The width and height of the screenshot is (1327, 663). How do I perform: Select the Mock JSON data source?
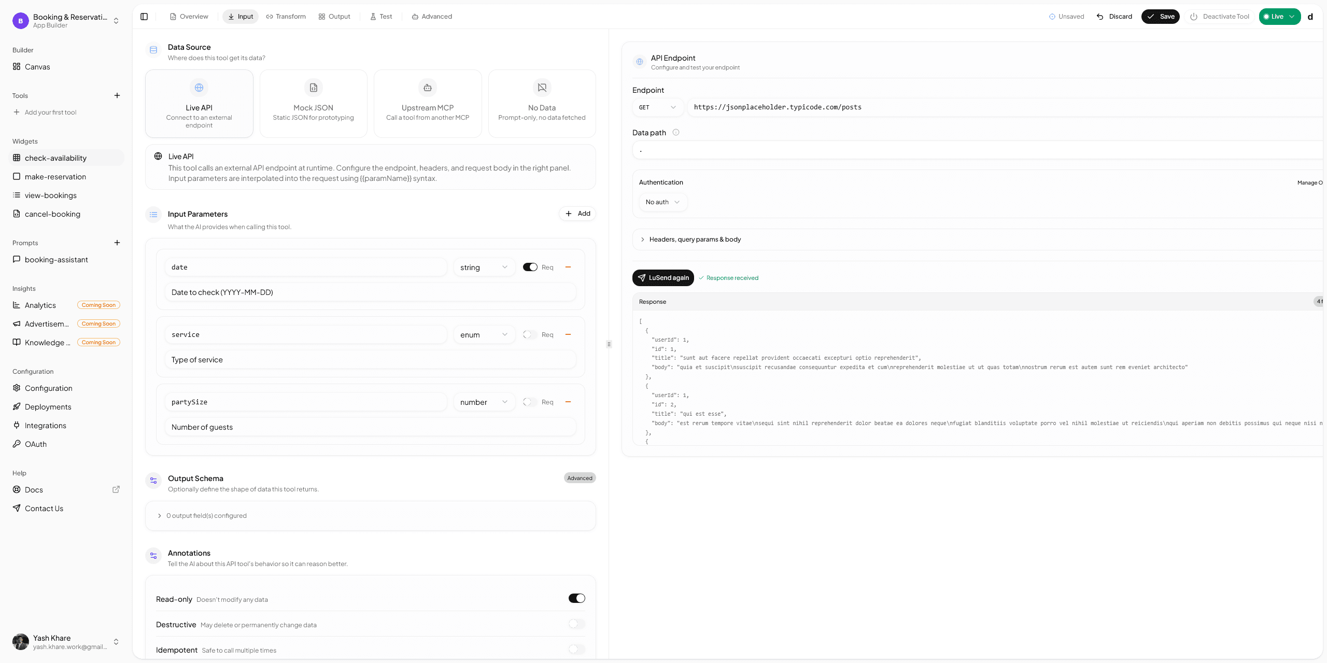313,103
